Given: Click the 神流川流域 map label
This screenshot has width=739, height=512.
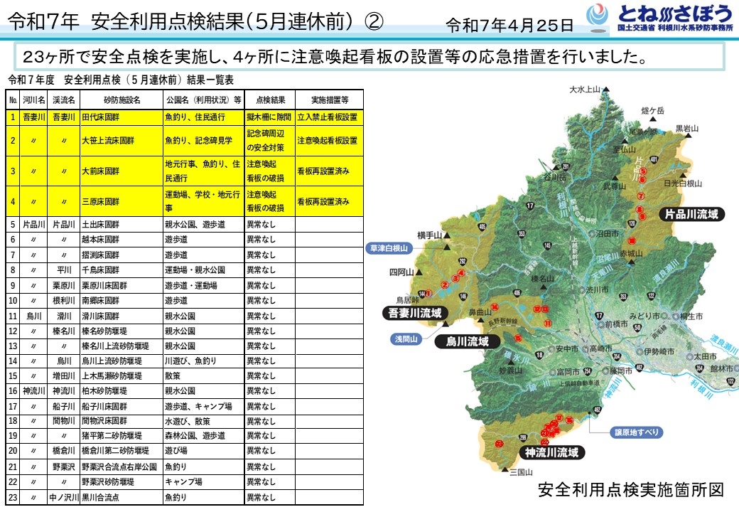Looking at the screenshot, I should coord(551,452).
